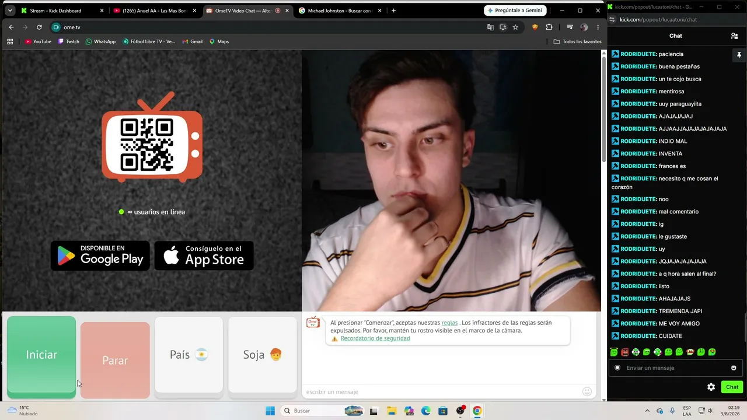Pick the angry red emote in Kick chat
Viewport: 747px width, 420px height.
click(625, 352)
